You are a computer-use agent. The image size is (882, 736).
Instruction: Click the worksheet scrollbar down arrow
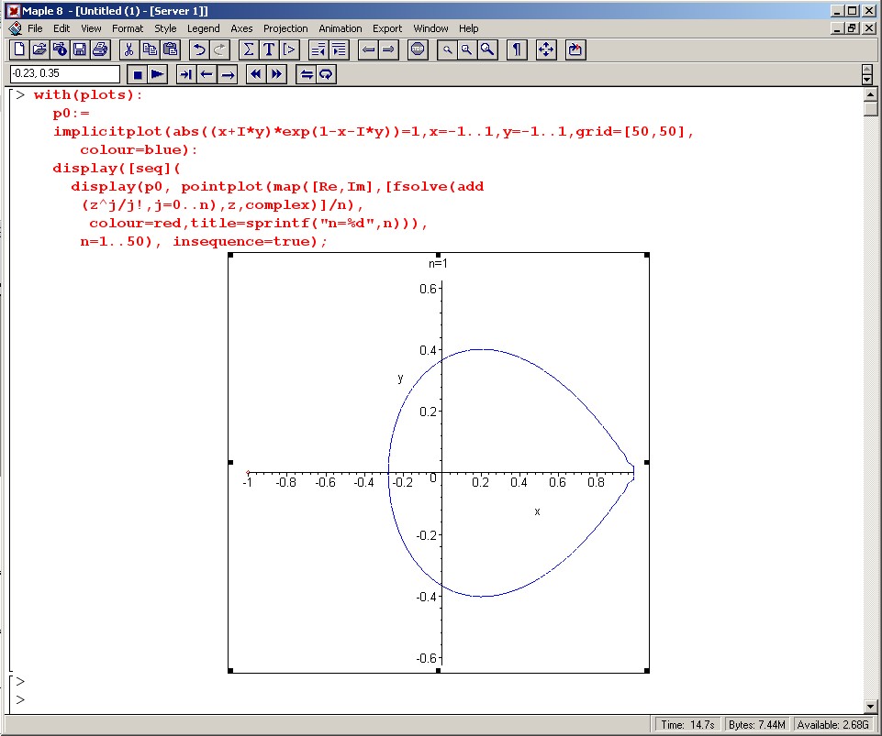[870, 707]
